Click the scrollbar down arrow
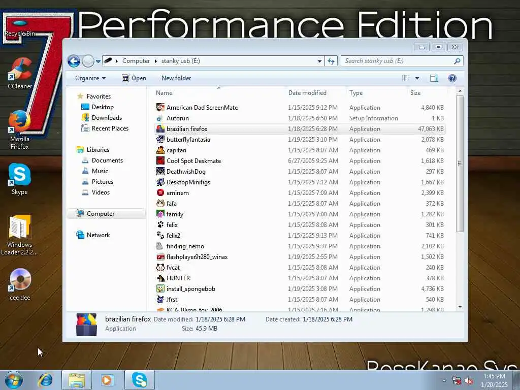This screenshot has width=520, height=390. tap(460, 307)
